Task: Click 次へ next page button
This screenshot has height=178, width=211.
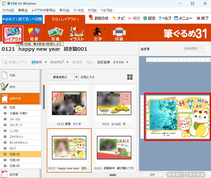Action: (x=194, y=175)
